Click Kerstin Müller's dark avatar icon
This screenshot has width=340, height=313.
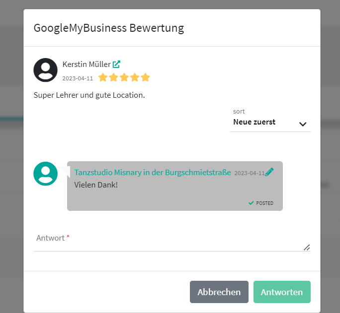45,70
